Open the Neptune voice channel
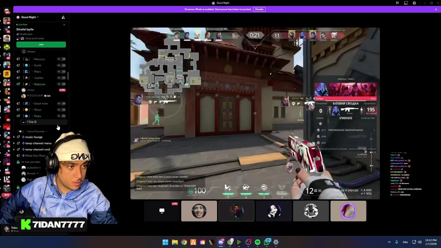This screenshot has width=441, height=248. pyautogui.click(x=41, y=84)
